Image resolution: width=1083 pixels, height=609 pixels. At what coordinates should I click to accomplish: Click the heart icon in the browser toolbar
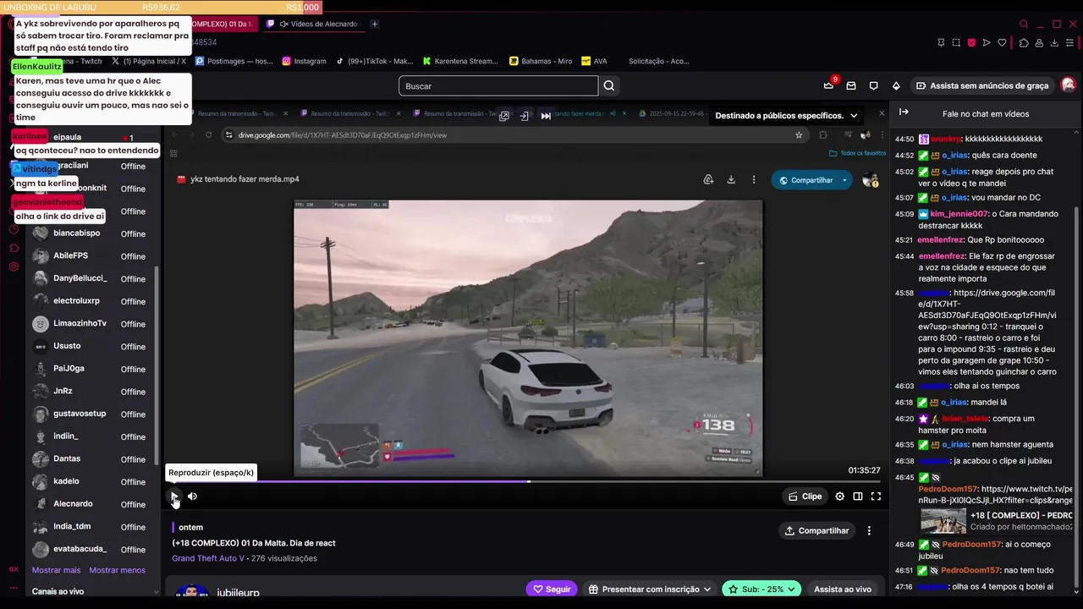pyautogui.click(x=1002, y=42)
